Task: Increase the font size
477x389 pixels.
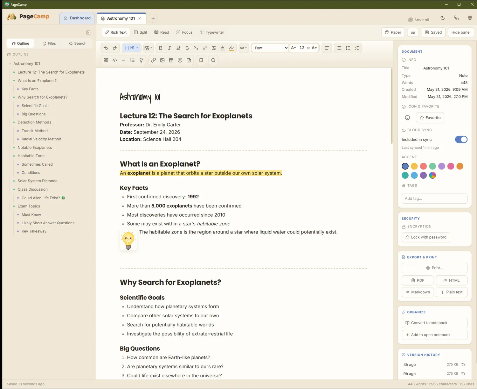Action: click(x=314, y=48)
